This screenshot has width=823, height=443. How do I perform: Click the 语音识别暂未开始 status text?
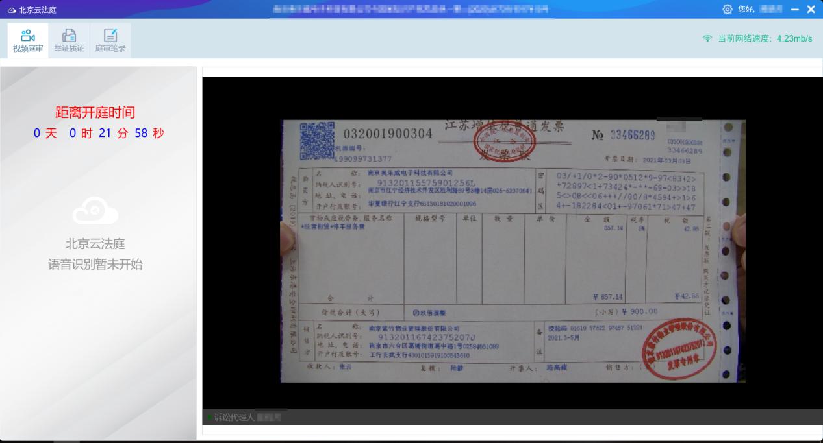95,265
